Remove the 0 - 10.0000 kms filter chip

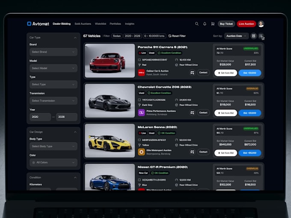point(154,36)
